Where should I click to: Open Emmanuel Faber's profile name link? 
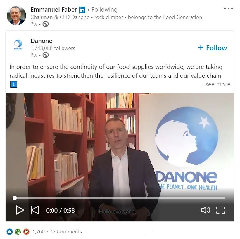coord(53,10)
